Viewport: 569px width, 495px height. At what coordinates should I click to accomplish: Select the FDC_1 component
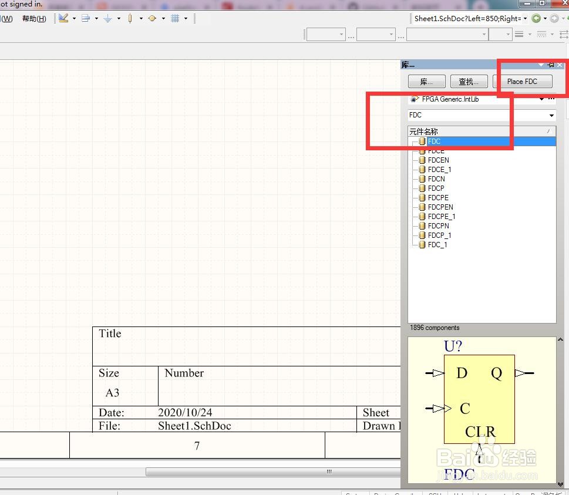437,245
